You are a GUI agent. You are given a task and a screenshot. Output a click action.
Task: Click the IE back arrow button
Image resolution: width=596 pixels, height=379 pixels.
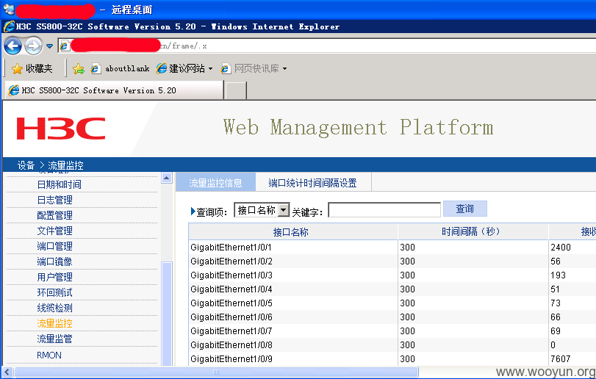click(x=13, y=46)
